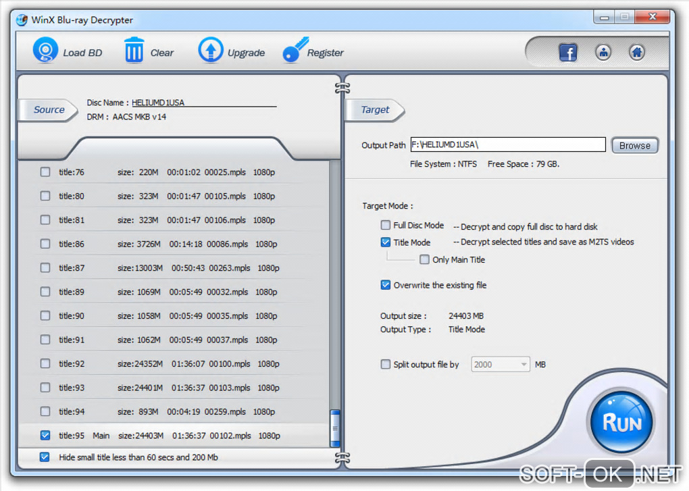Screen dimensions: 689x491
Task: Minimize the WinX Blu-ray Decrypter window
Action: tap(605, 17)
